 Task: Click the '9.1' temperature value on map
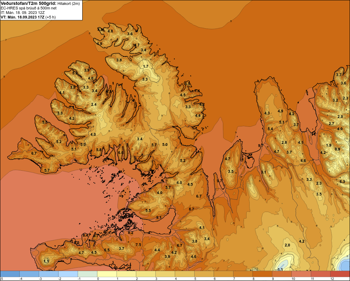click(159, 217)
